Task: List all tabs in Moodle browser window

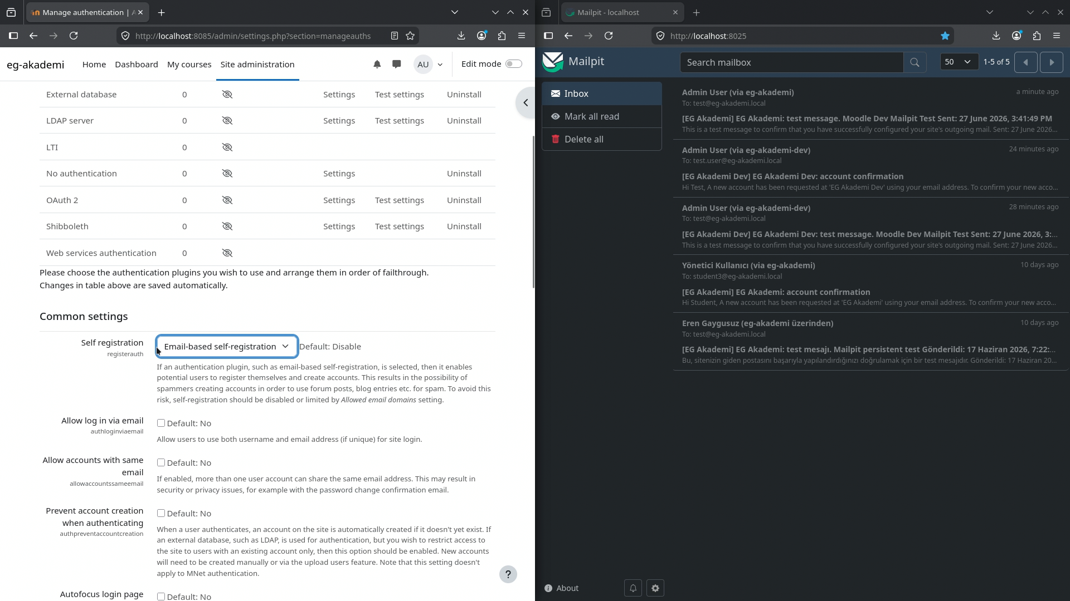Action: [455, 12]
